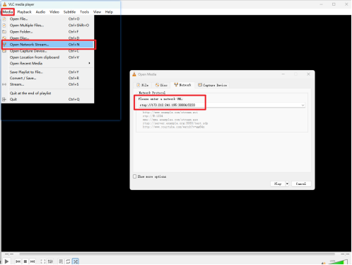Choose Open Location from clipboard
The image size is (352, 265).
click(x=48, y=57)
